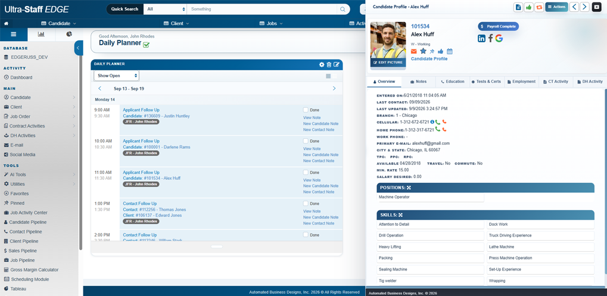Go to previous week in planner

(99, 89)
